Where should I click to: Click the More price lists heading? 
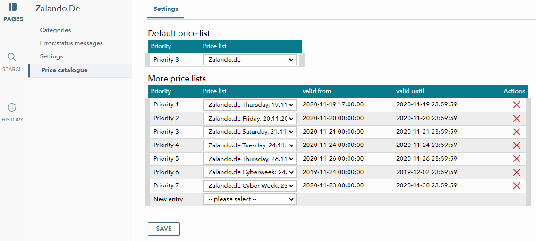(177, 79)
